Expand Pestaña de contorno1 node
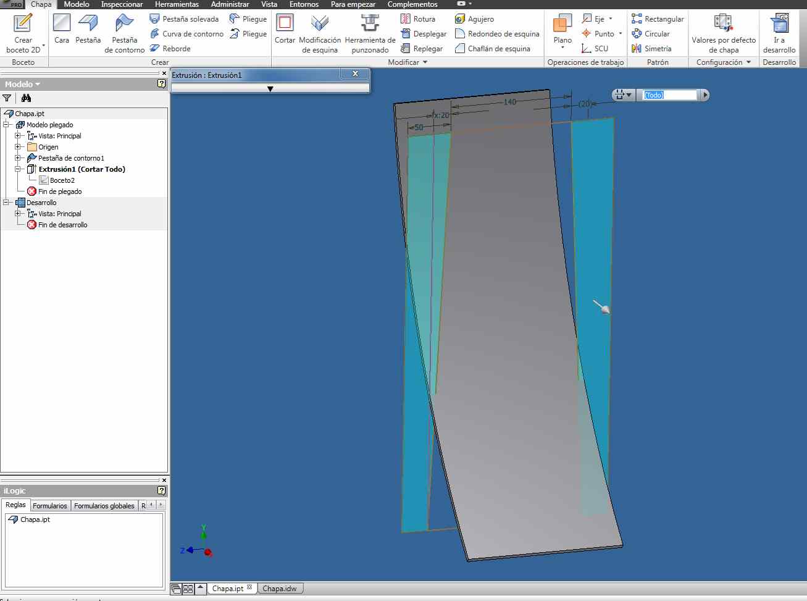The height and width of the screenshot is (601, 807). pyautogui.click(x=18, y=158)
